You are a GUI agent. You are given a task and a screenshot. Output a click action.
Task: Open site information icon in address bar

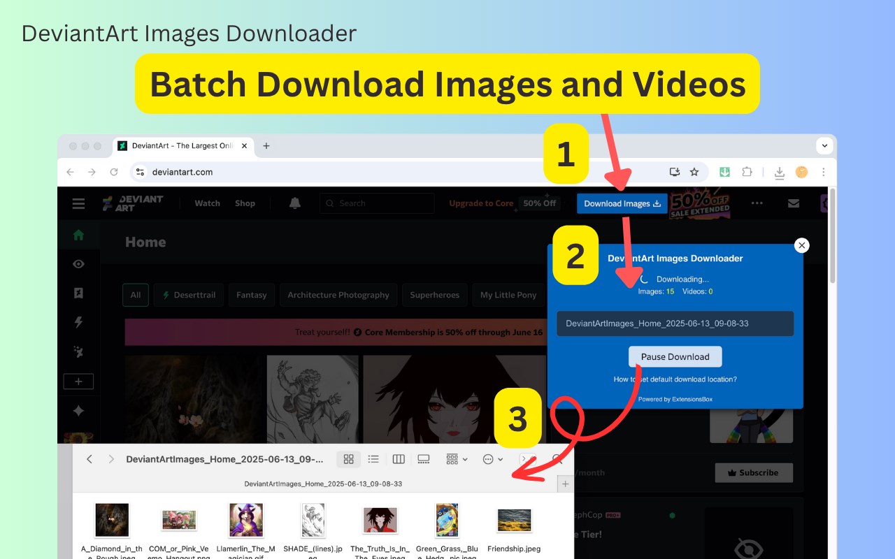point(140,172)
